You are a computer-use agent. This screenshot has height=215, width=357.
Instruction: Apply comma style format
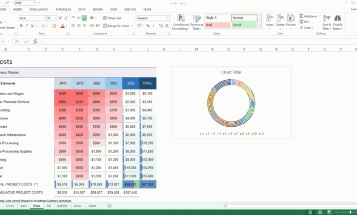(154, 26)
